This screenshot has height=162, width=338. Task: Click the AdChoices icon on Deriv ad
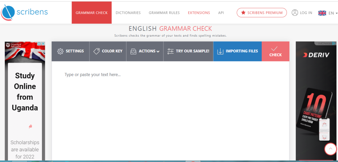click(334, 43)
